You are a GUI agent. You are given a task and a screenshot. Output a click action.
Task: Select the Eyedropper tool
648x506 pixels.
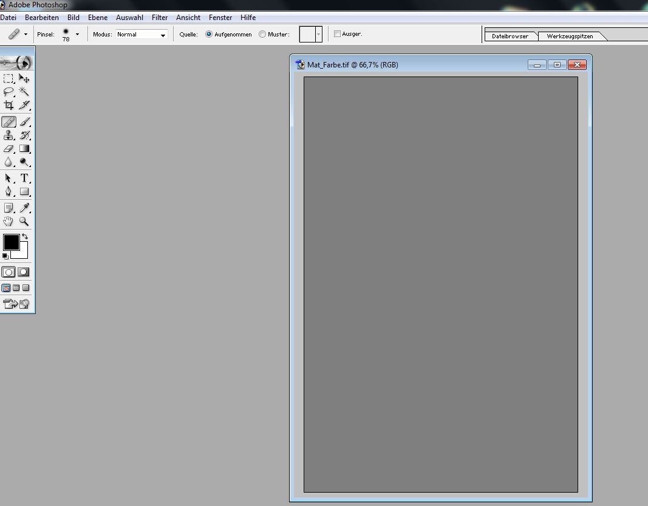coord(24,208)
